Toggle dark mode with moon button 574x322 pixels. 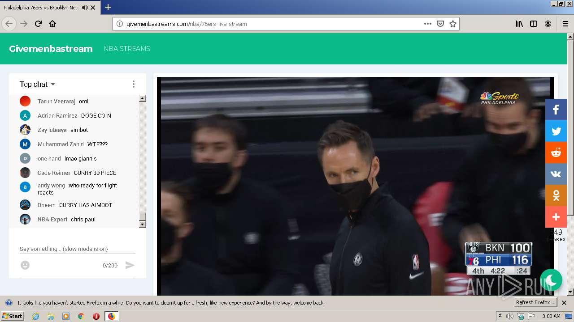tap(551, 280)
